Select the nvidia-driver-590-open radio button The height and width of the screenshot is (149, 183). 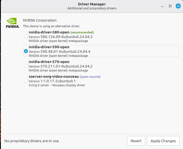point(26,51)
